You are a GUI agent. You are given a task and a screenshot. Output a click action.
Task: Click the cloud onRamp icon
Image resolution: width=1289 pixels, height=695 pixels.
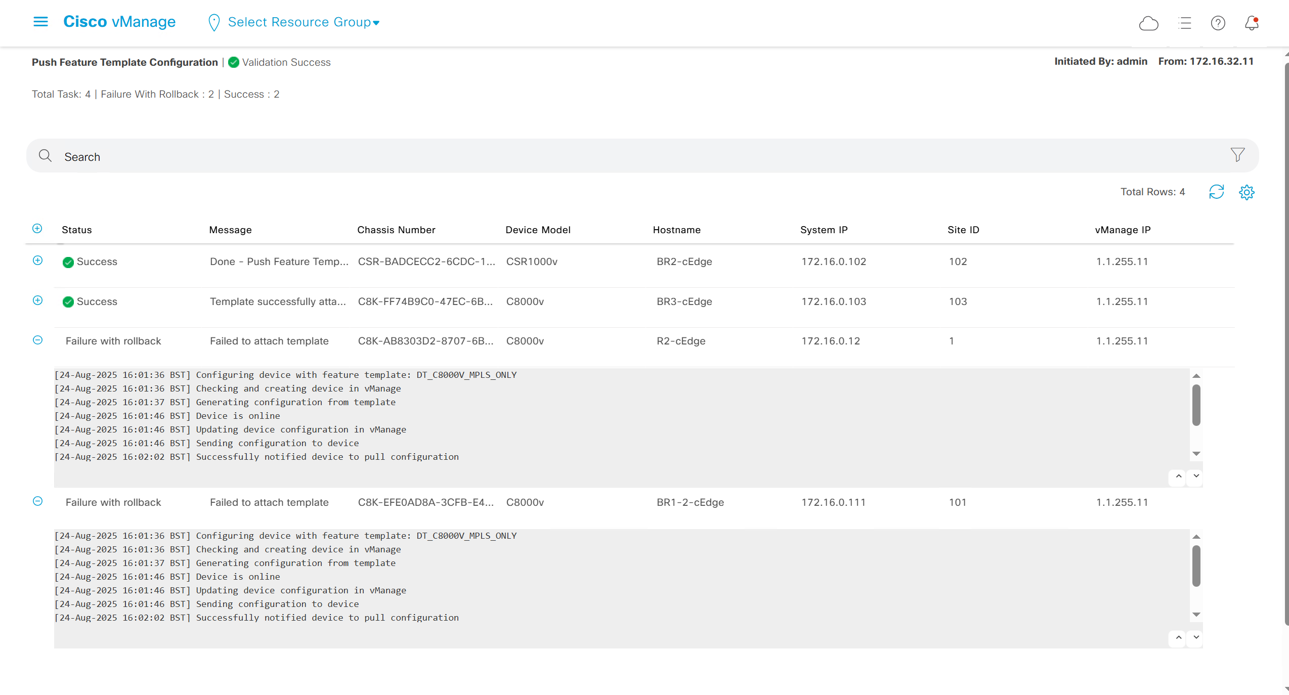pyautogui.click(x=1148, y=23)
